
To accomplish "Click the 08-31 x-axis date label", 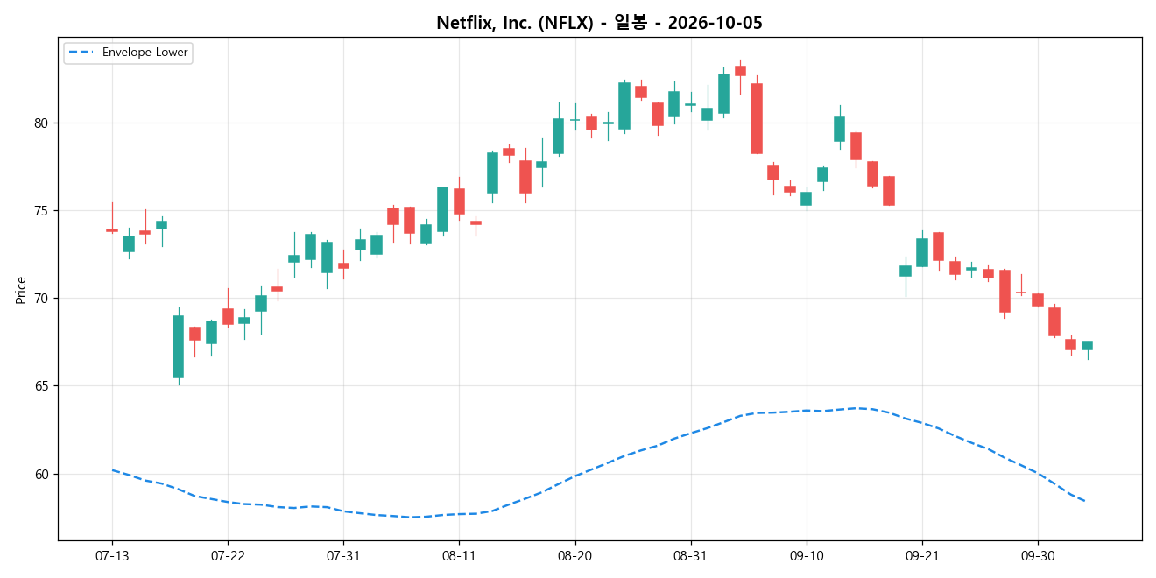I will [690, 556].
